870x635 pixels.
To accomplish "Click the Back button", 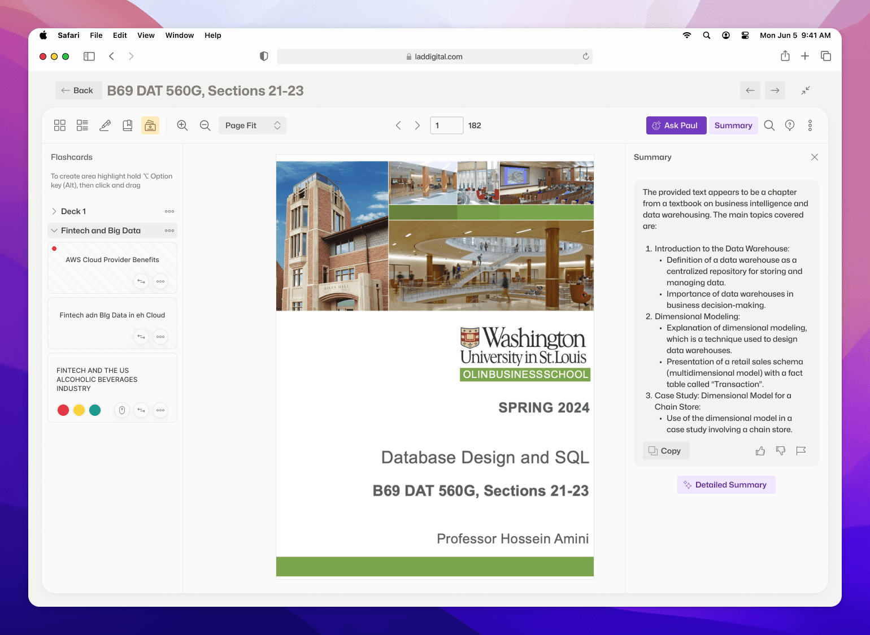I will [x=79, y=90].
